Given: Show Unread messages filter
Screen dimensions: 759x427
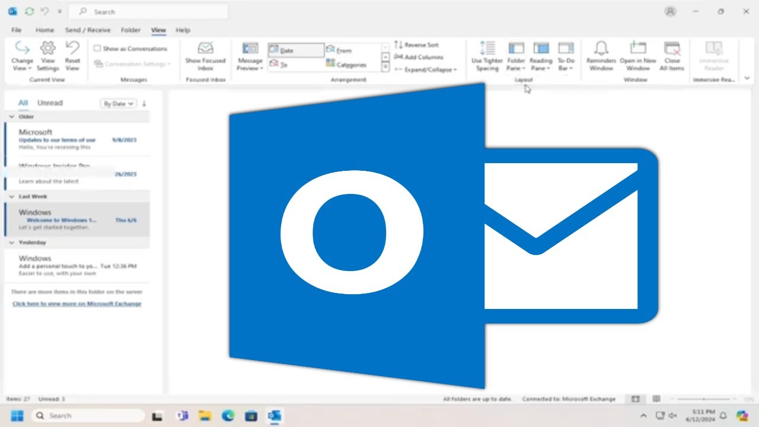Looking at the screenshot, I should [x=50, y=103].
